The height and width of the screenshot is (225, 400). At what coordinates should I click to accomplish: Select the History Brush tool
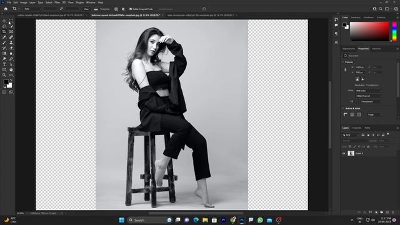click(4, 48)
